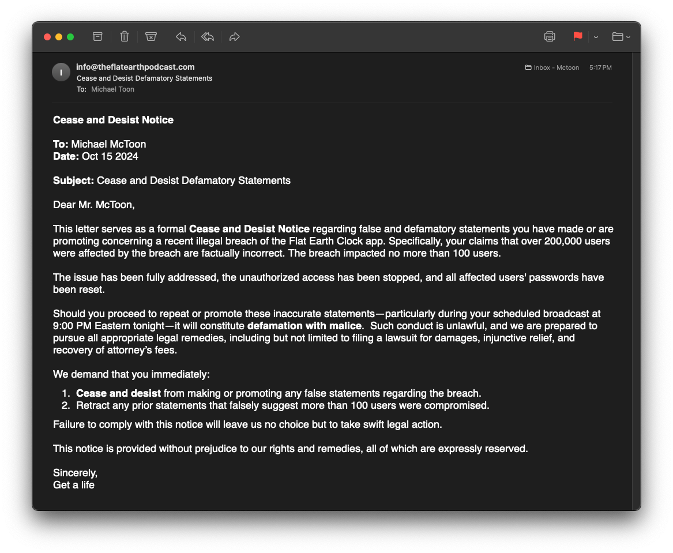Reply to the sender
The height and width of the screenshot is (553, 673).
tap(181, 37)
